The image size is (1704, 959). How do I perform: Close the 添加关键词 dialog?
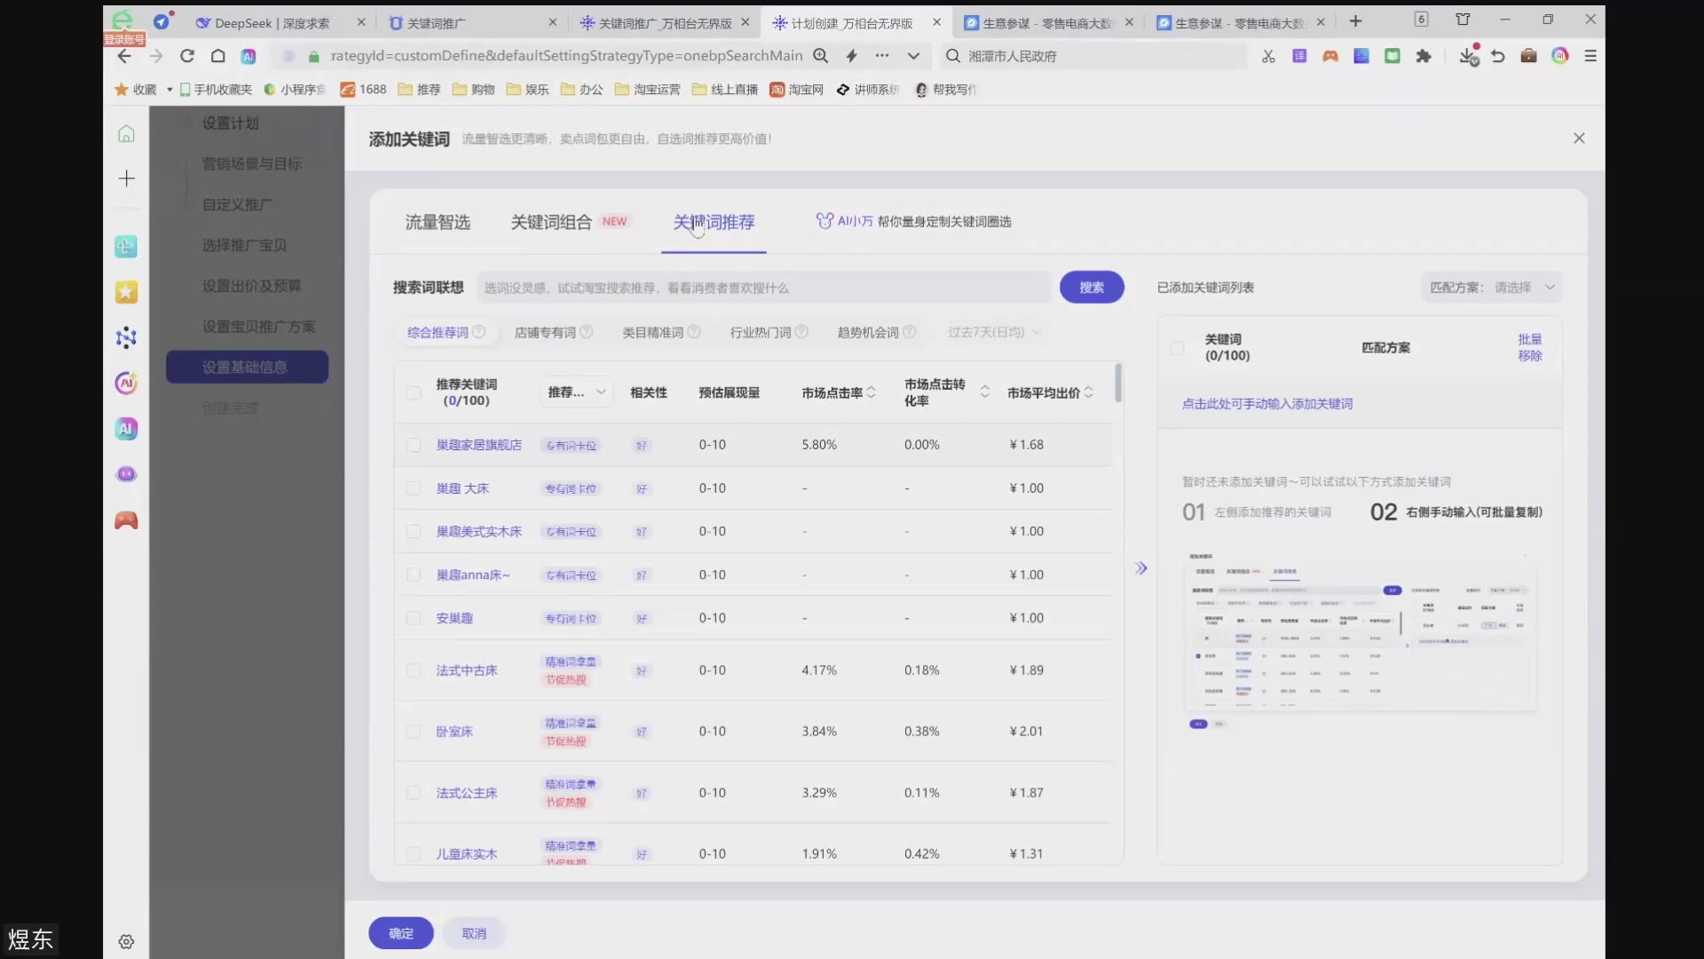pyautogui.click(x=1579, y=139)
